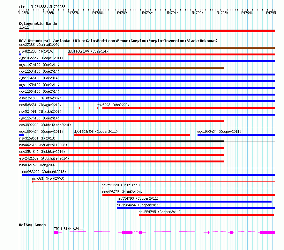Select the blue dgv1164n100 gain bar

[147, 81]
